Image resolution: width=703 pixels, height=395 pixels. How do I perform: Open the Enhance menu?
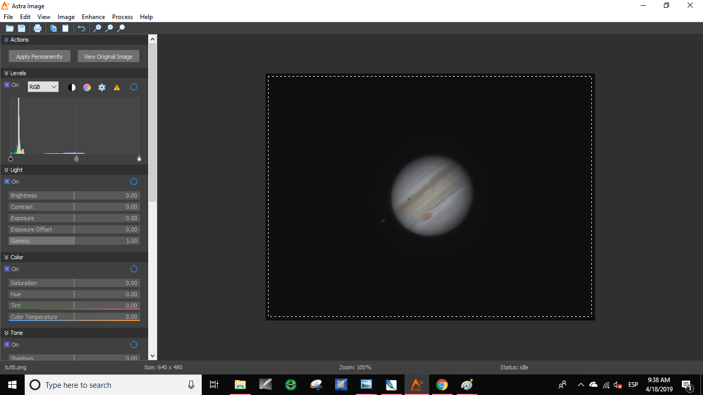pos(93,17)
